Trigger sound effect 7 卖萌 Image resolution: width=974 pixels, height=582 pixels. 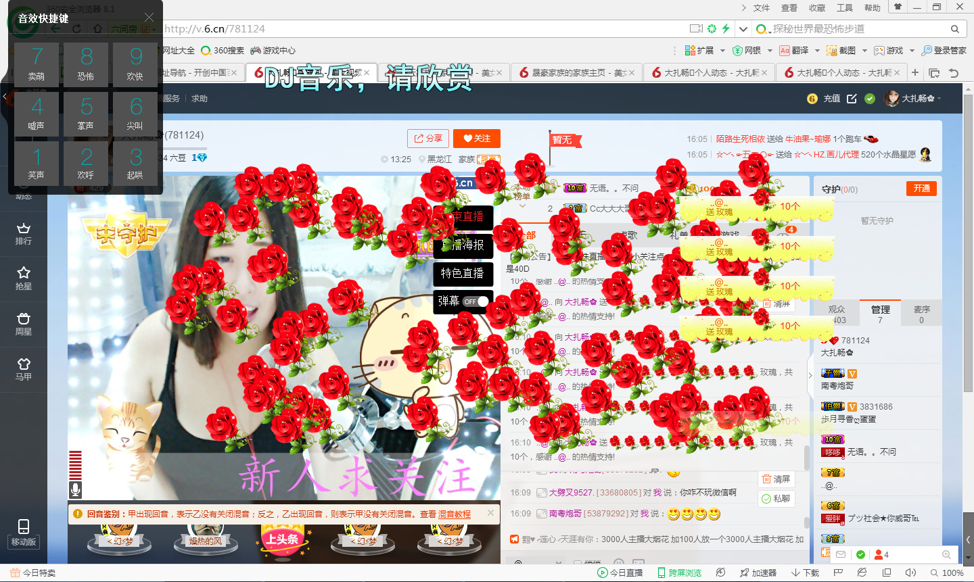point(37,64)
